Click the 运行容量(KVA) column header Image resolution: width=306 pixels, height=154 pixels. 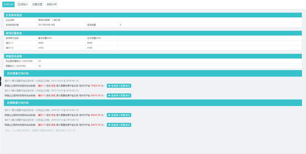point(94,38)
